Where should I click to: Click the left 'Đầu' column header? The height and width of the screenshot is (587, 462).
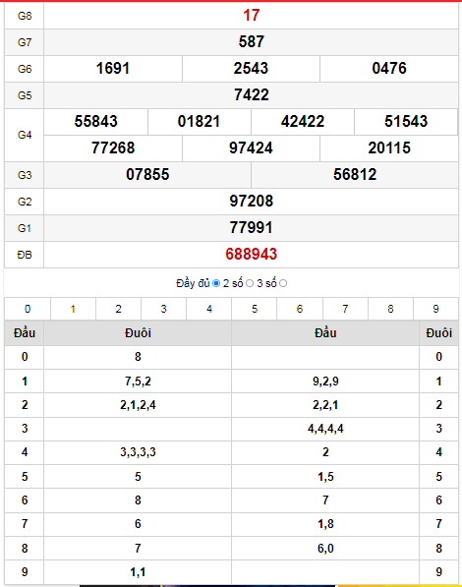(25, 332)
